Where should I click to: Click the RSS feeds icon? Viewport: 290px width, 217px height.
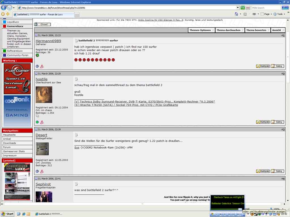click(x=245, y=14)
